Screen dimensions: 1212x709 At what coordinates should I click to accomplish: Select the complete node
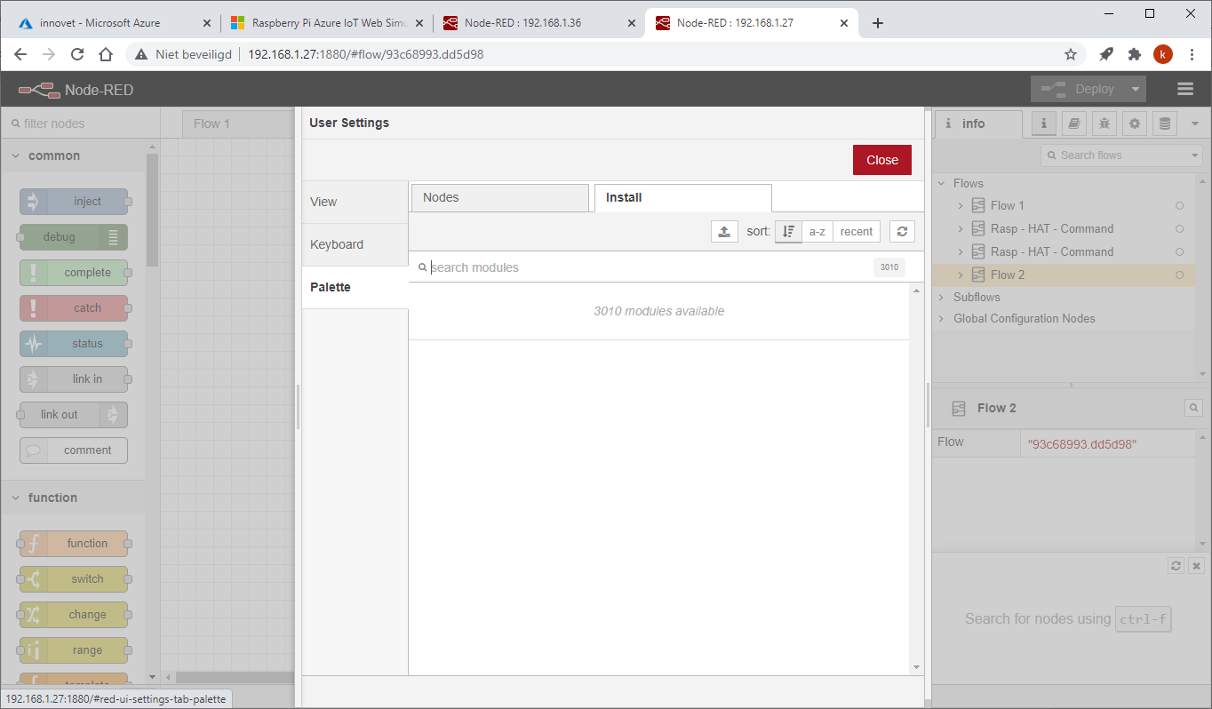74,273
